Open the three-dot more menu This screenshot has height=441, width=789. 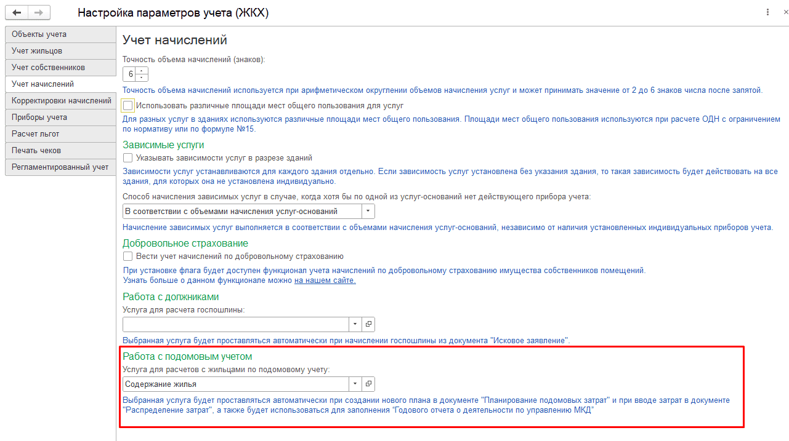[x=767, y=12]
